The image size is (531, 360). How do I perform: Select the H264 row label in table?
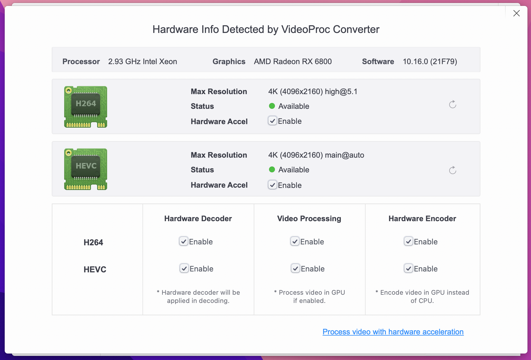pos(93,242)
